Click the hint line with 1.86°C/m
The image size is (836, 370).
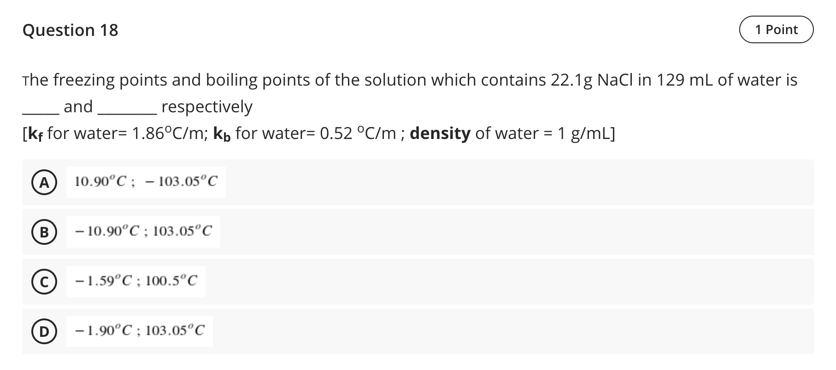[318, 134]
